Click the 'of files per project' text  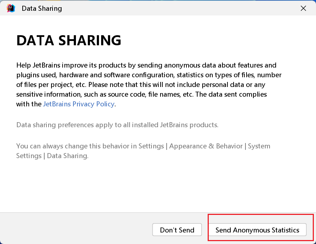pos(46,84)
